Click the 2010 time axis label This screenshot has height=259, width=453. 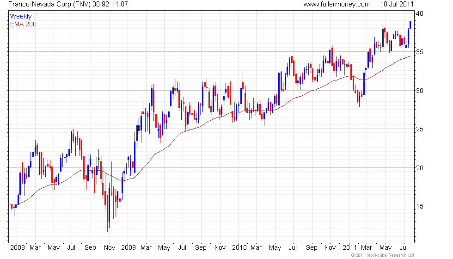tap(239, 248)
